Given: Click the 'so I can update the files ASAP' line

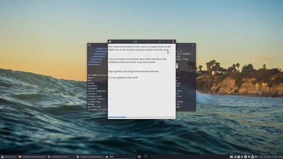Looking at the screenshot, I should 123,78.
